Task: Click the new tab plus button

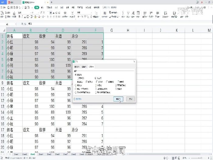Action: point(51,2)
